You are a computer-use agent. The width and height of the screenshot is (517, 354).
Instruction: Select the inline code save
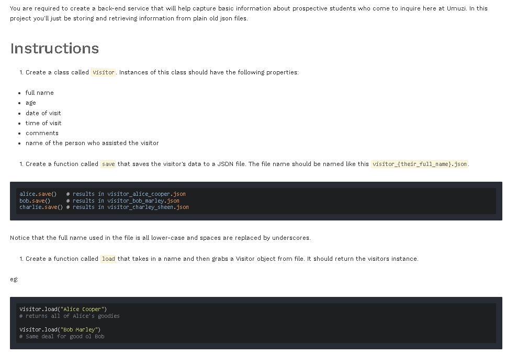(x=108, y=164)
